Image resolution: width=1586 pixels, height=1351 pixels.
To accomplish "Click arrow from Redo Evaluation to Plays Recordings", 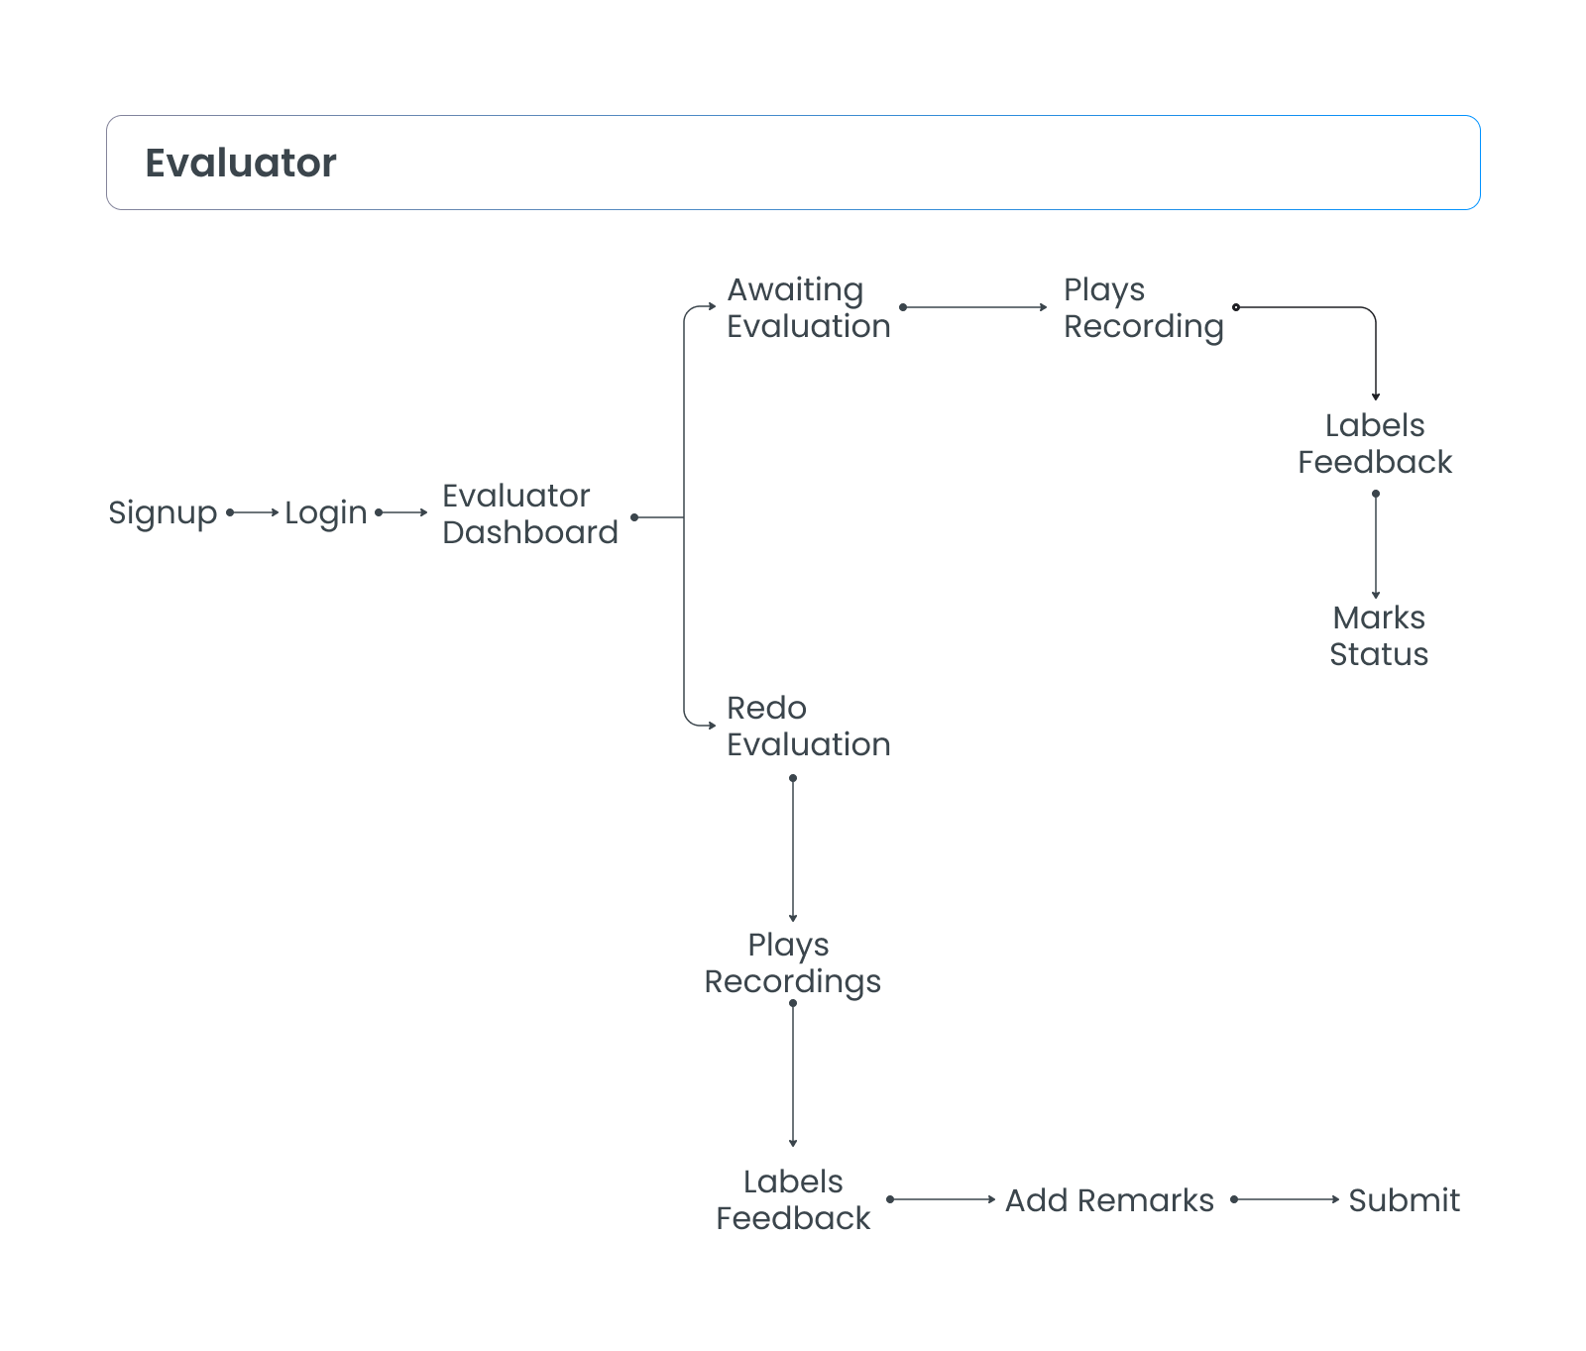I will [793, 849].
